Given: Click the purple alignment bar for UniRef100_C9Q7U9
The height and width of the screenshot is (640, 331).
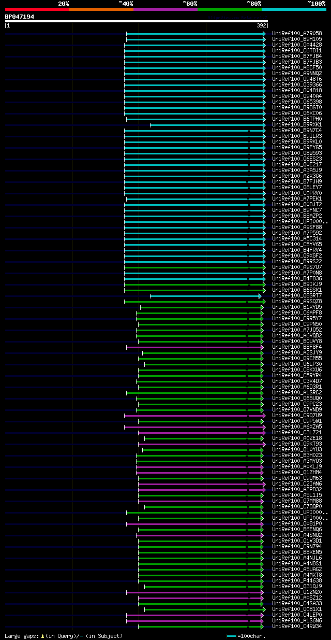Looking at the screenshot, I should (x=194, y=415).
